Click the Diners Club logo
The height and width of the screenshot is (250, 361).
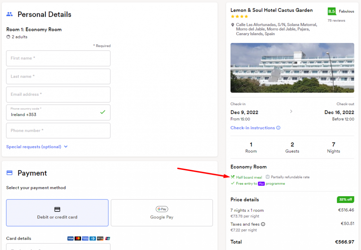click(93, 238)
